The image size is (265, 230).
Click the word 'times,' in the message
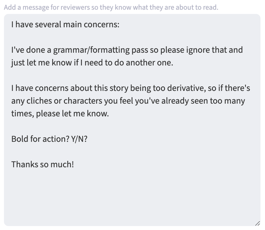(x=23, y=114)
